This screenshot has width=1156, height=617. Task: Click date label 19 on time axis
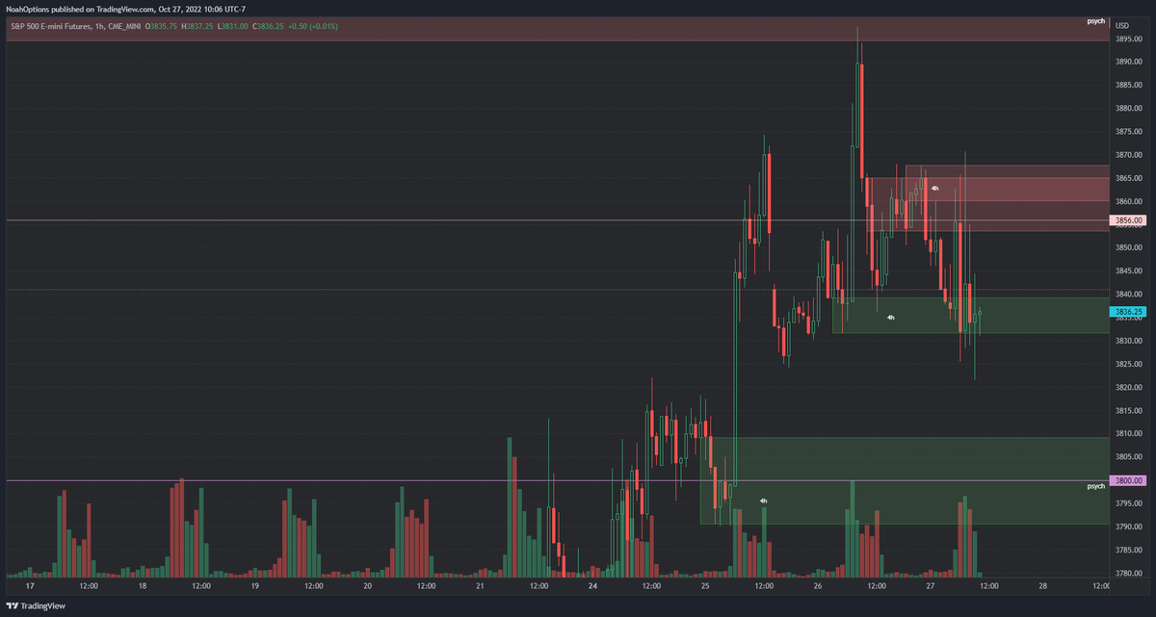[x=255, y=585]
